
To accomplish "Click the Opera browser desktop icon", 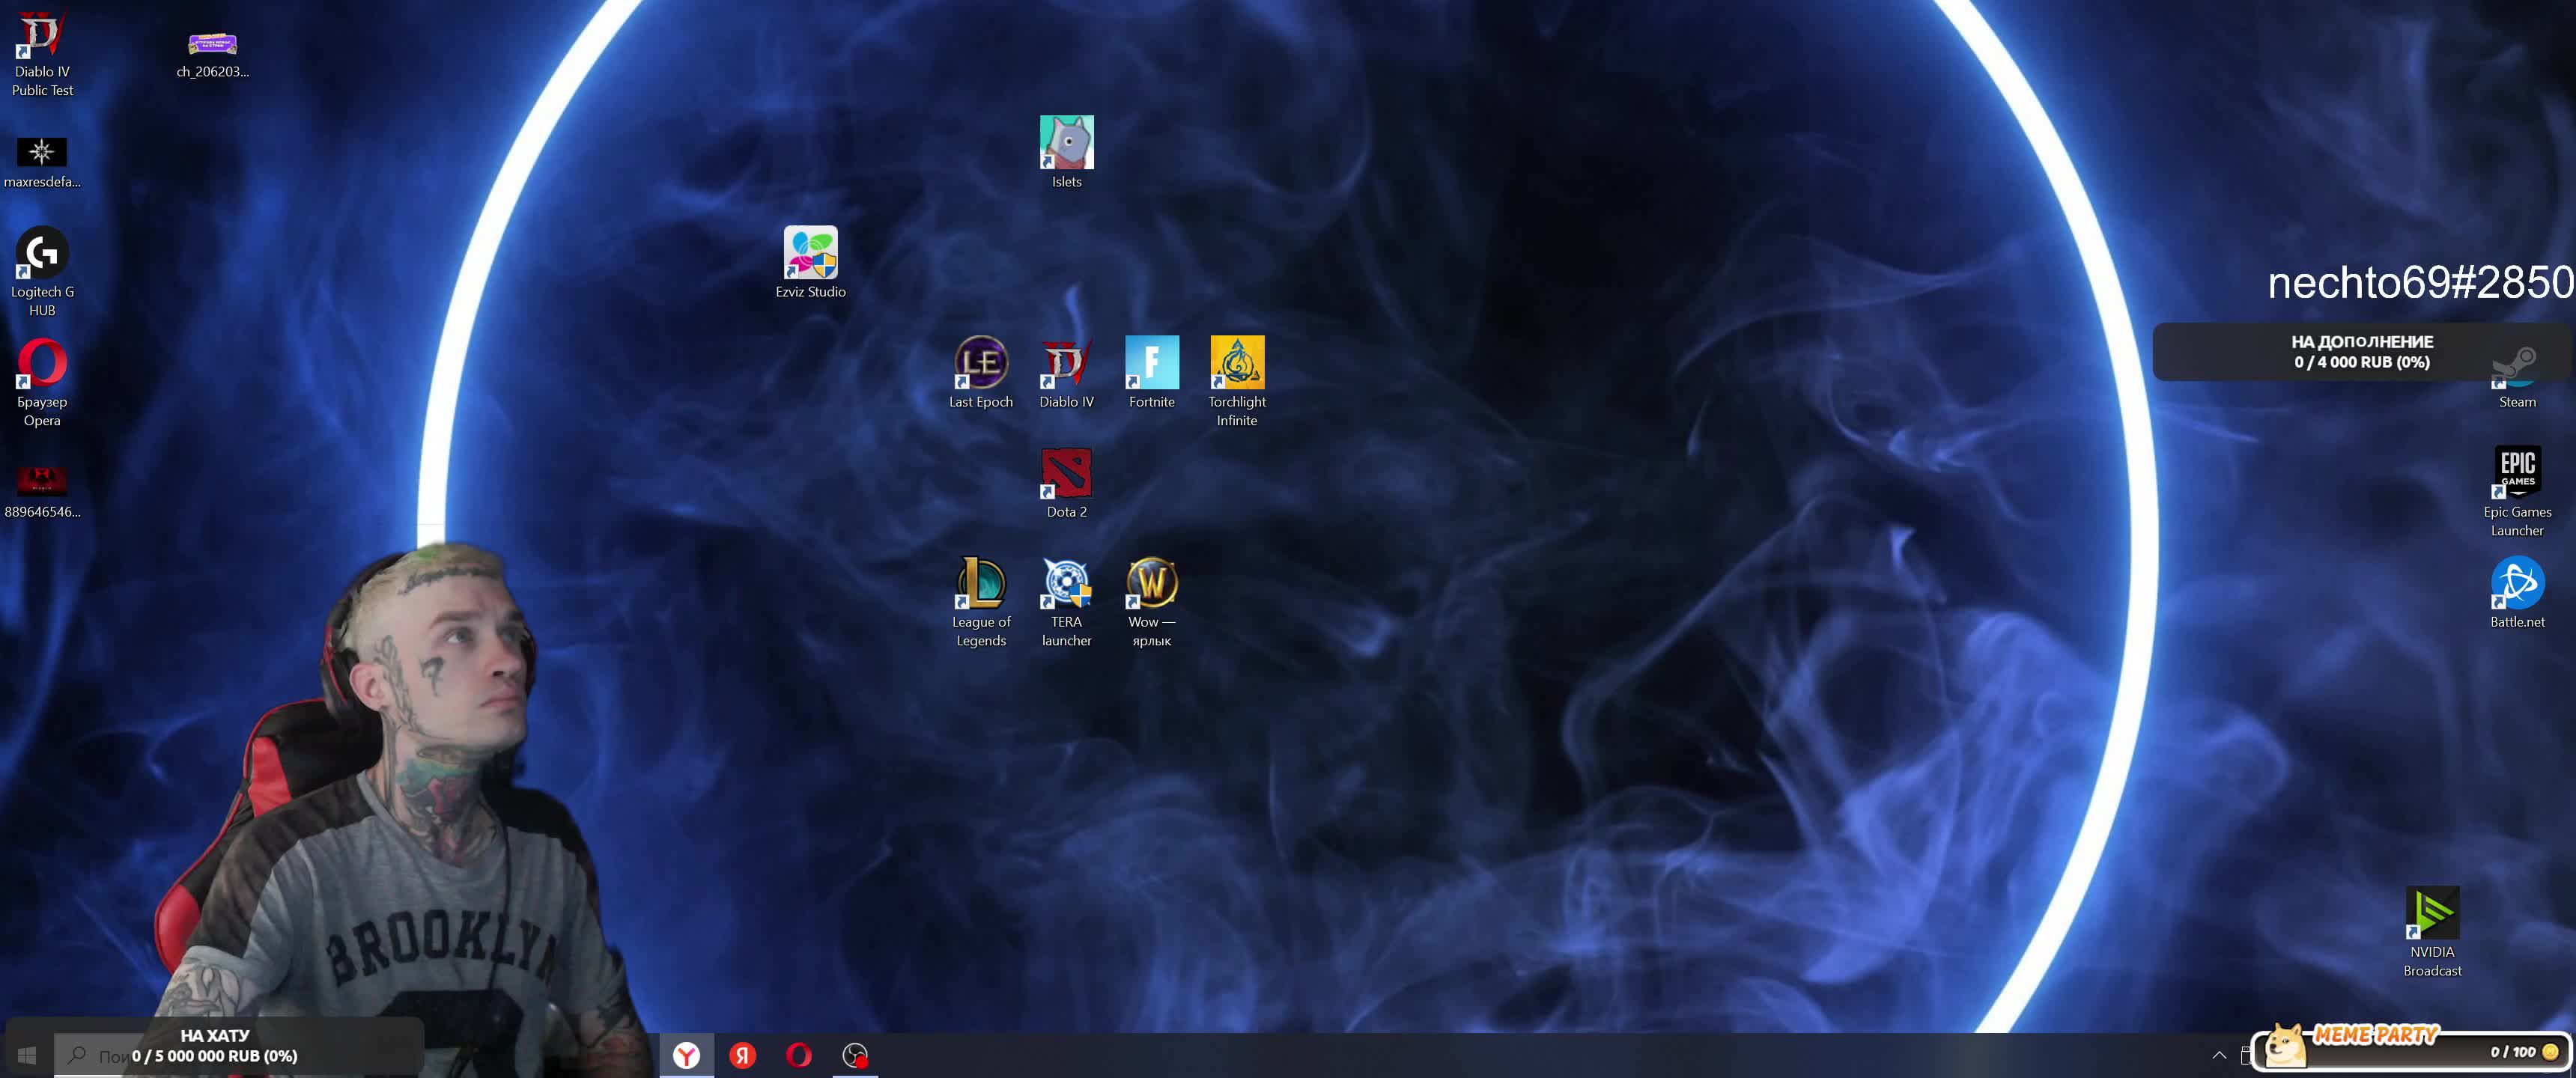I will tap(42, 364).
